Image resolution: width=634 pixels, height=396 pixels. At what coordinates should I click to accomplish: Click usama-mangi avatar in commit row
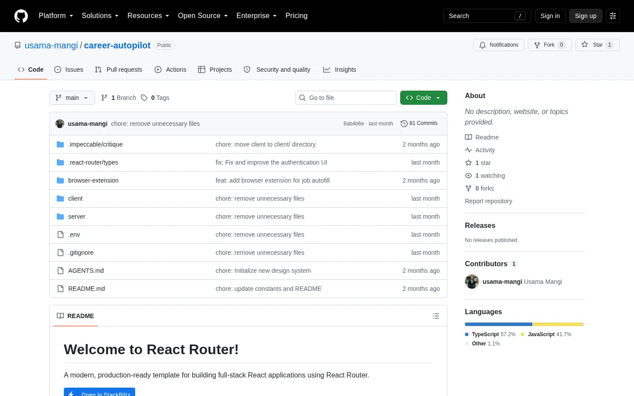pyautogui.click(x=60, y=124)
